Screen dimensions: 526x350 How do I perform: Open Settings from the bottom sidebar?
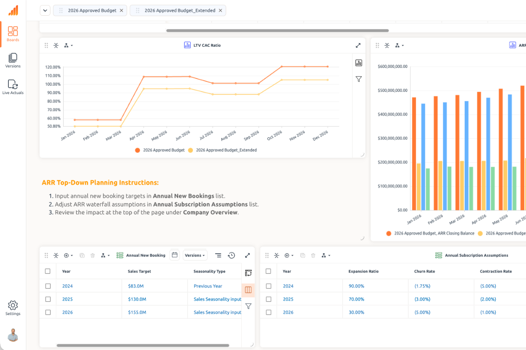click(13, 308)
